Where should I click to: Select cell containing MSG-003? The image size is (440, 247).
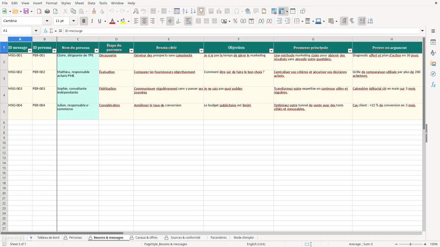point(20,95)
